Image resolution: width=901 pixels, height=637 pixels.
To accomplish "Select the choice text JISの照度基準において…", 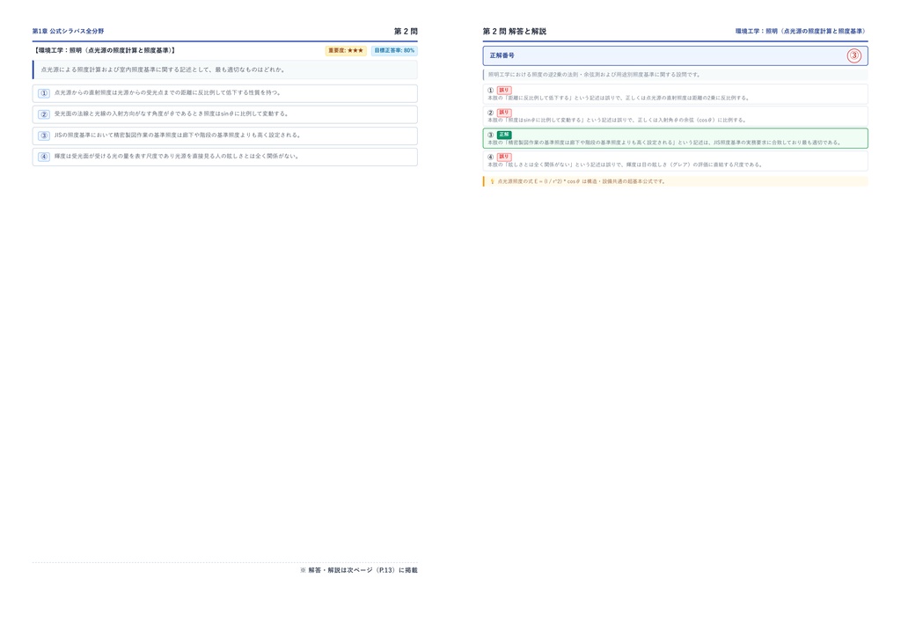I will pyautogui.click(x=178, y=135).
